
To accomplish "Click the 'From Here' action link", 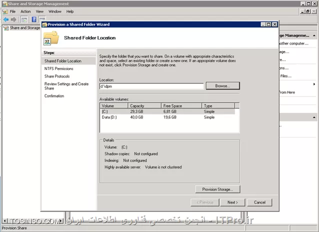I will point(287,92).
